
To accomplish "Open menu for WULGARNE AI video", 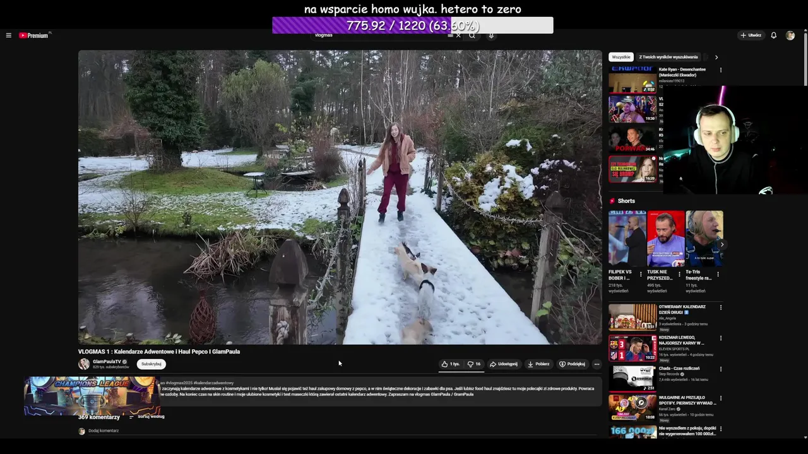I will [721, 399].
